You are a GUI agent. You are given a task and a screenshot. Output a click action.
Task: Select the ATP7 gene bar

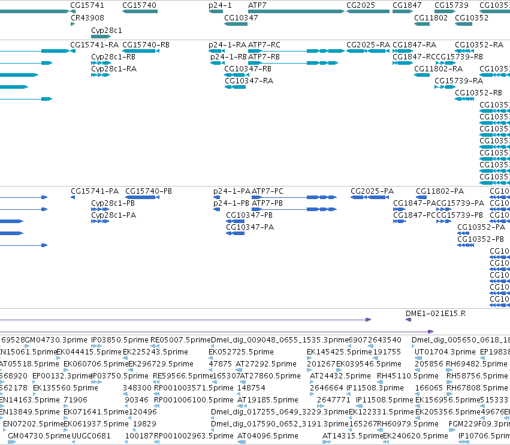pos(296,11)
